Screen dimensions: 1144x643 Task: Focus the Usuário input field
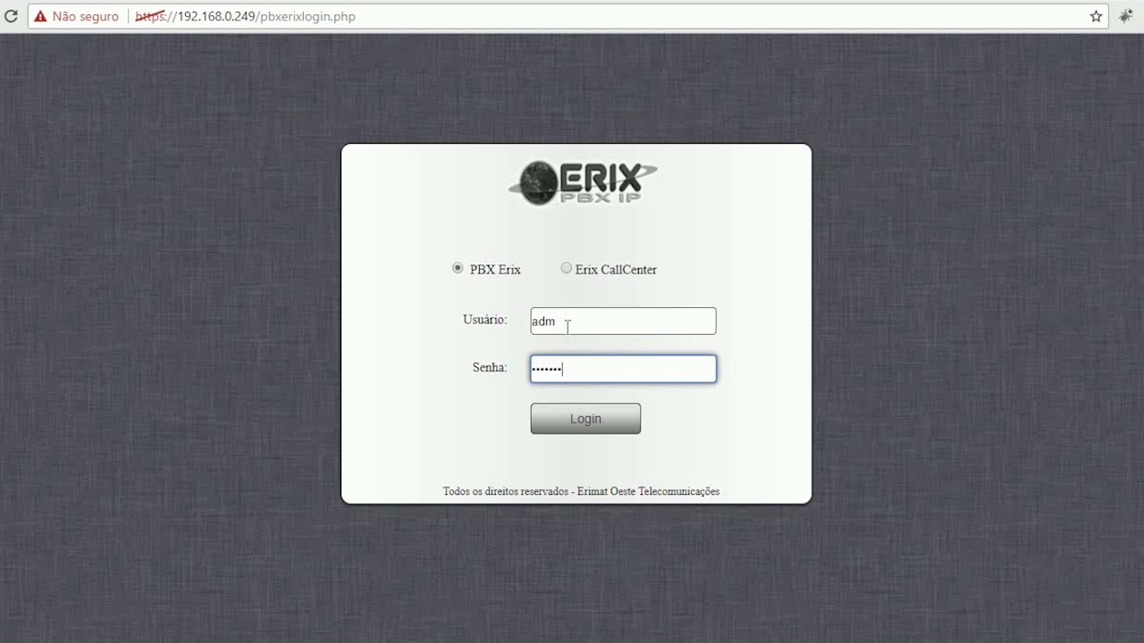tap(623, 321)
